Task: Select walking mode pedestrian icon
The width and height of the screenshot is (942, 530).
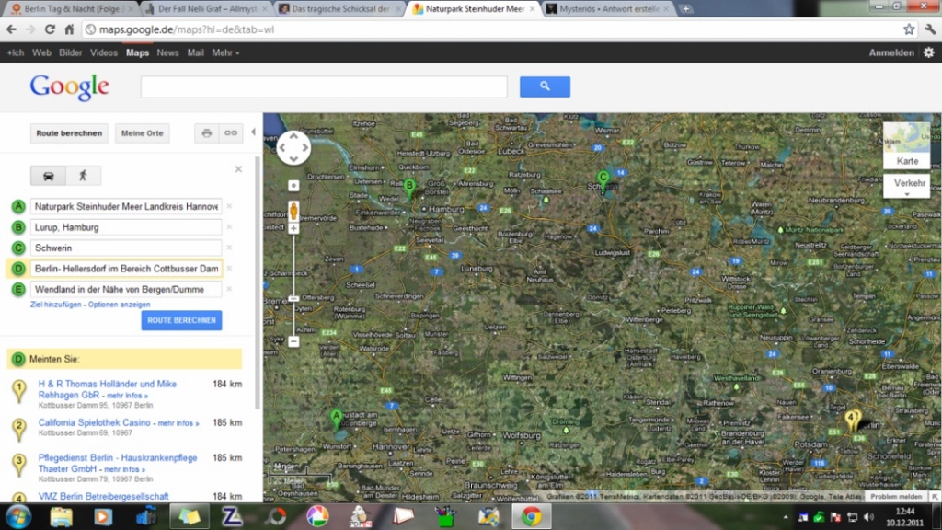Action: point(83,176)
